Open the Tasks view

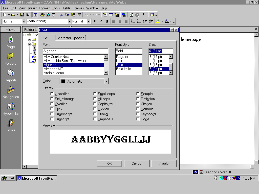click(x=11, y=125)
